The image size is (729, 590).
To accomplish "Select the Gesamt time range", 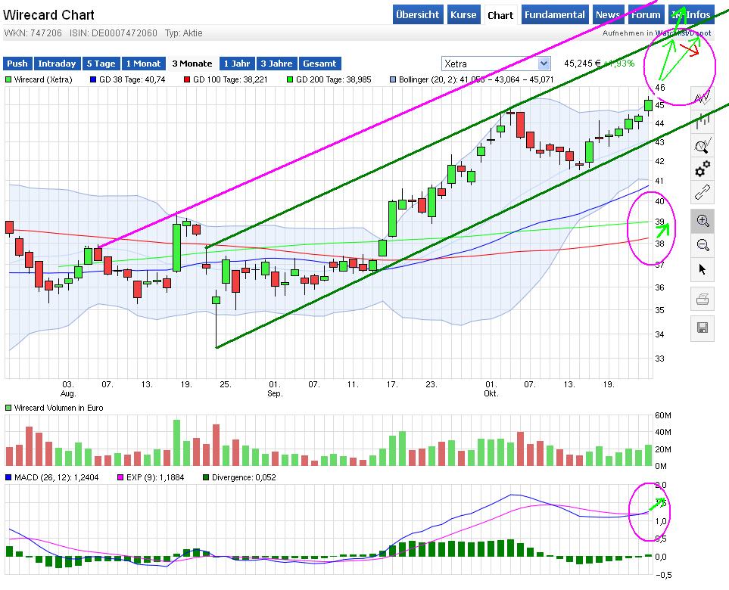I will [x=320, y=64].
